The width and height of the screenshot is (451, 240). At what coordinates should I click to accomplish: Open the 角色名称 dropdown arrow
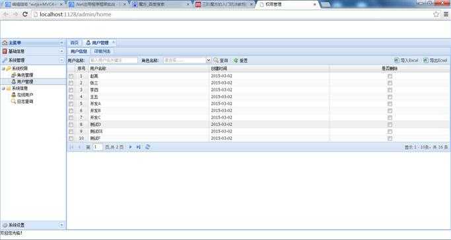point(209,60)
